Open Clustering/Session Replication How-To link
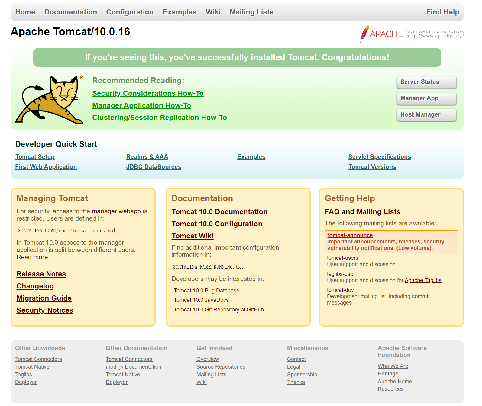The image size is (482, 406). [160, 118]
